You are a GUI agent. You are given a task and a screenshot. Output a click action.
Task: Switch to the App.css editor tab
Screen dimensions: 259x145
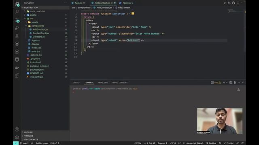[x=127, y=3]
